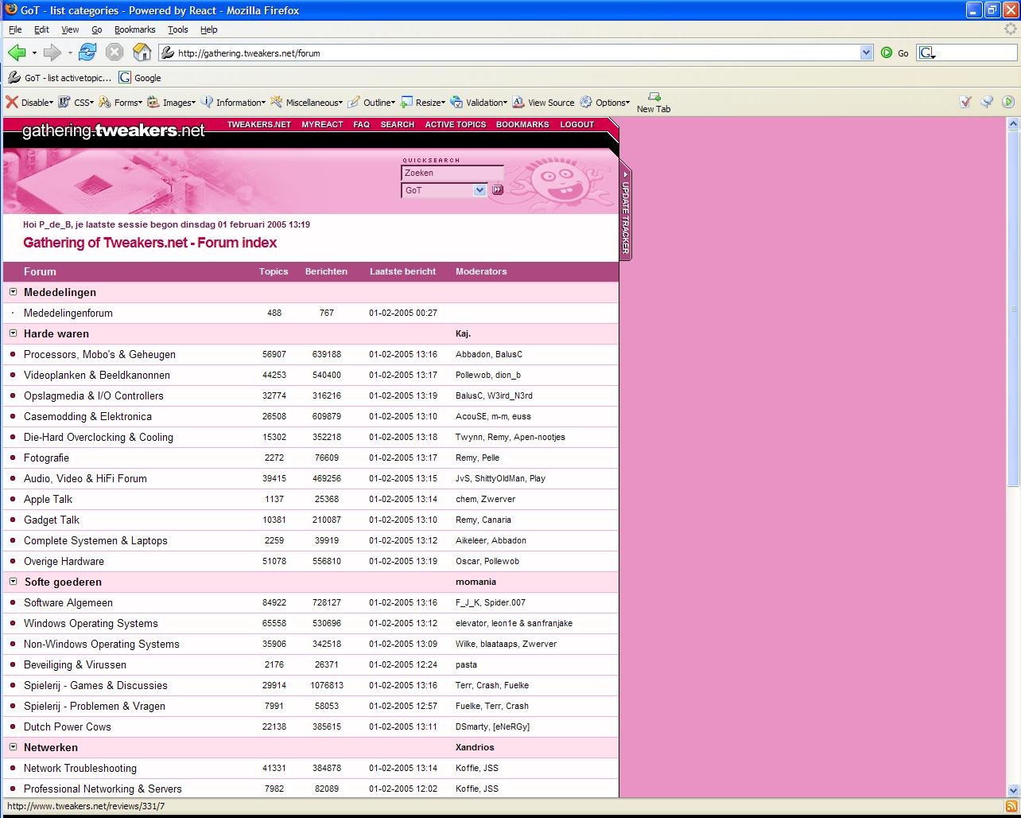Open the Edit menu
The image size is (1021, 818).
(x=41, y=29)
